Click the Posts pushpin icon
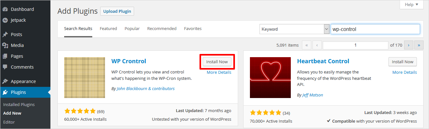Viewport: 429px width, 129px height. click(x=5, y=34)
